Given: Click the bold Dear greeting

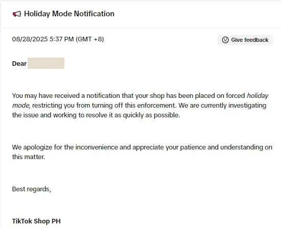Looking at the screenshot, I should 19,64.
